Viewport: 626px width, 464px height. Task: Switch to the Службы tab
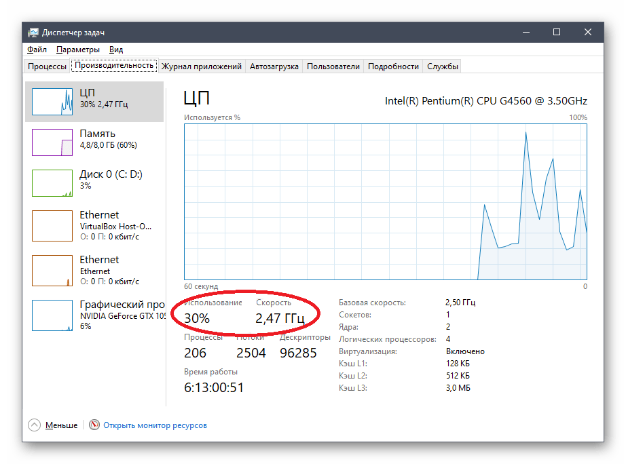(x=443, y=66)
